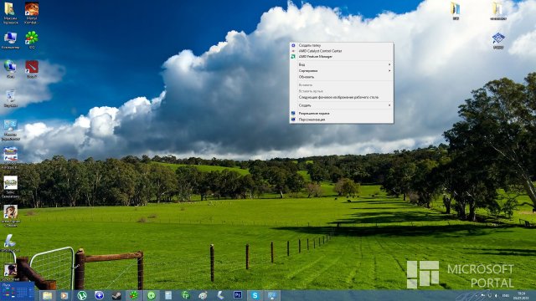This screenshot has height=301, width=536.
Task: Expand the Сортировка submenu
Action: (x=342, y=70)
